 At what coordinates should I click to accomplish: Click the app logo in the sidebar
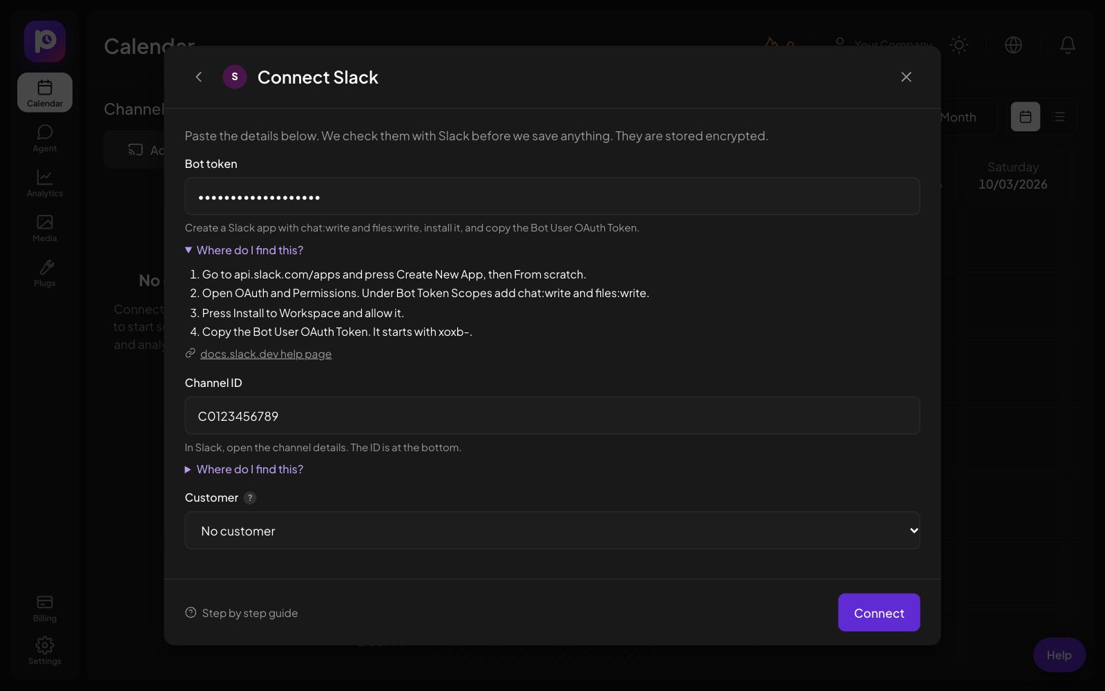coord(45,41)
